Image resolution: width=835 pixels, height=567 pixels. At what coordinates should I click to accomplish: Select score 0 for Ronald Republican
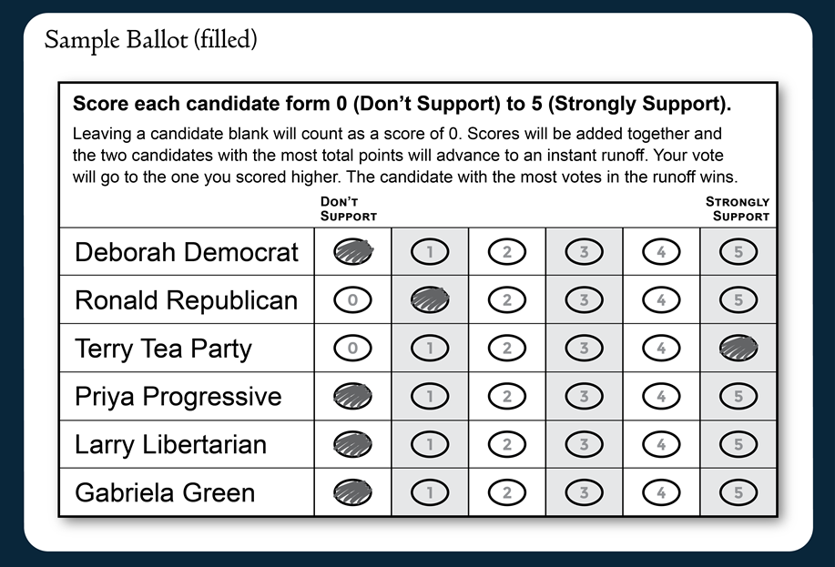[352, 299]
